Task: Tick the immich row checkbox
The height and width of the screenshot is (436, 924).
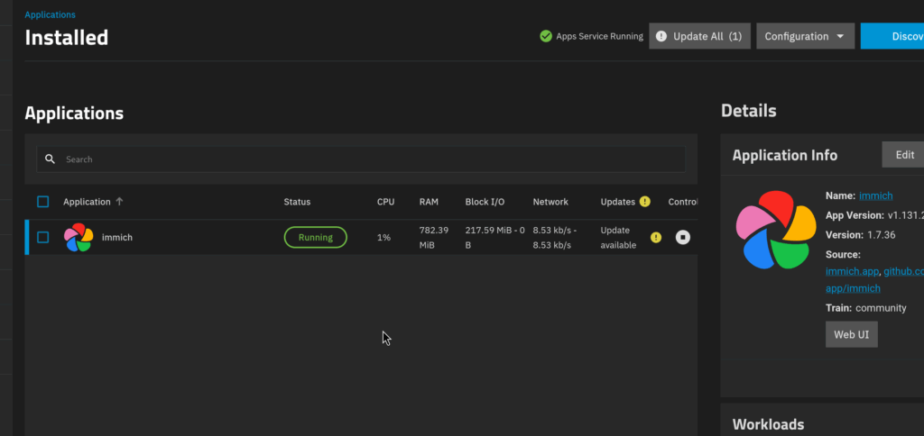Action: [43, 237]
